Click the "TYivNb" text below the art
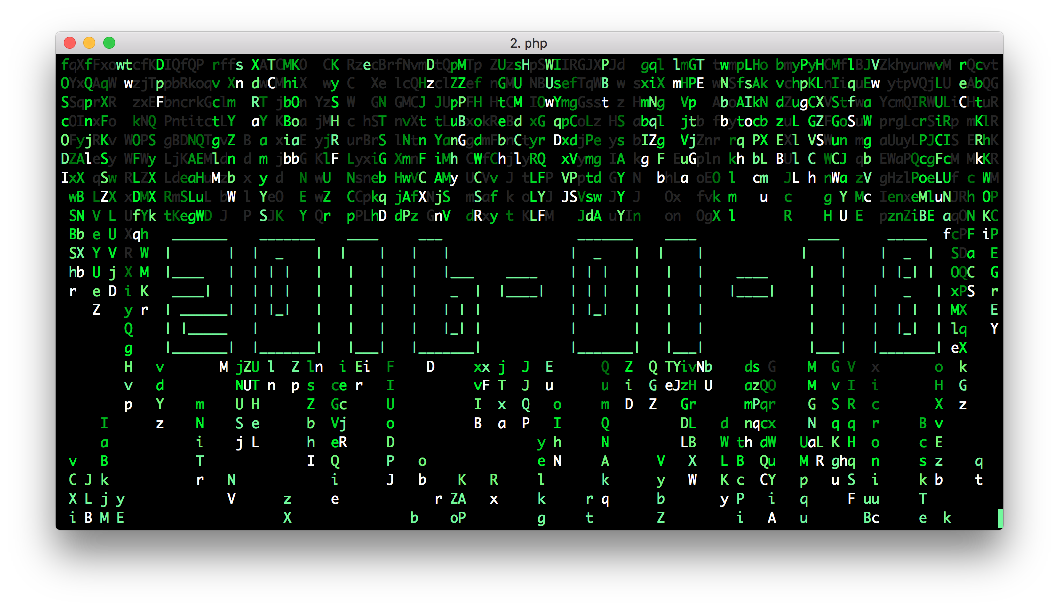 (x=688, y=367)
